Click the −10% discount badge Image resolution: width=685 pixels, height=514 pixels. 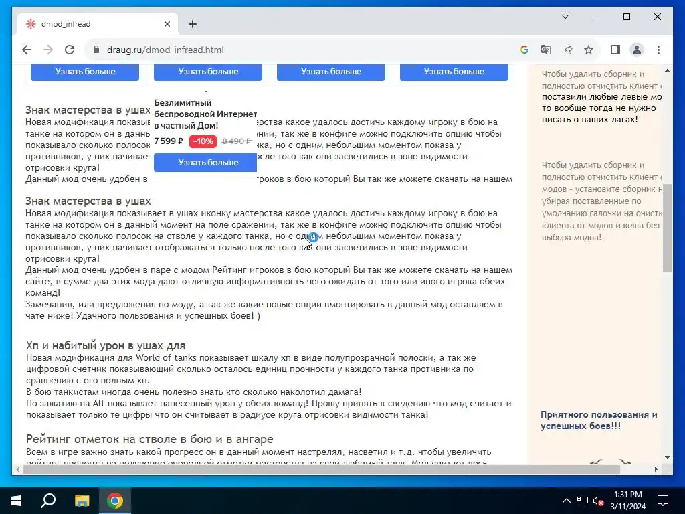(x=203, y=141)
